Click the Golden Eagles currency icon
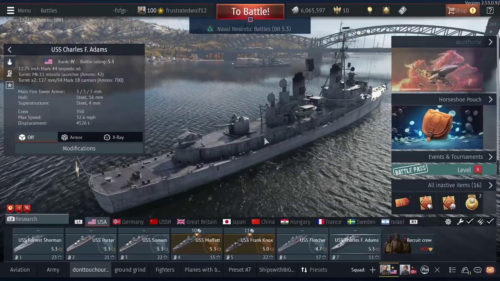The height and width of the screenshot is (281, 500). (x=336, y=11)
